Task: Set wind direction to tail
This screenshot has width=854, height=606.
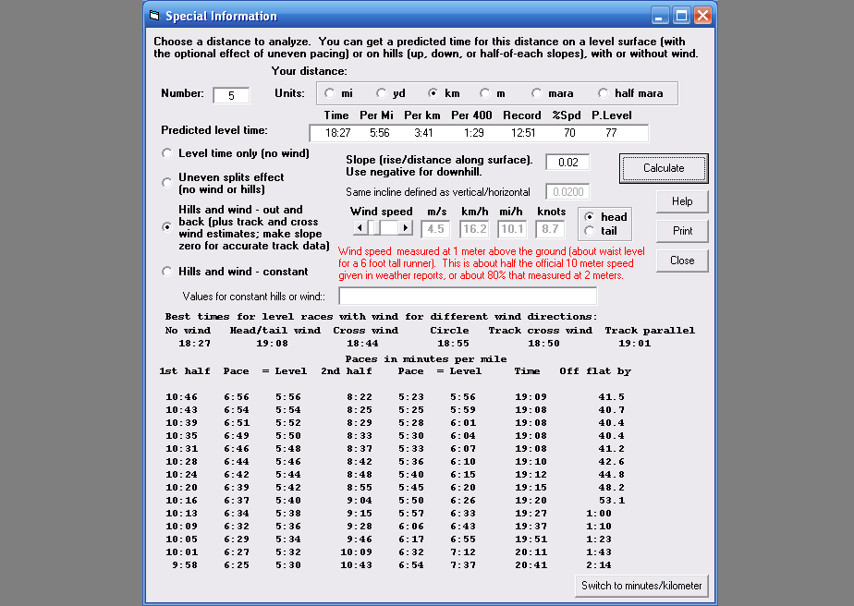Action: (590, 231)
